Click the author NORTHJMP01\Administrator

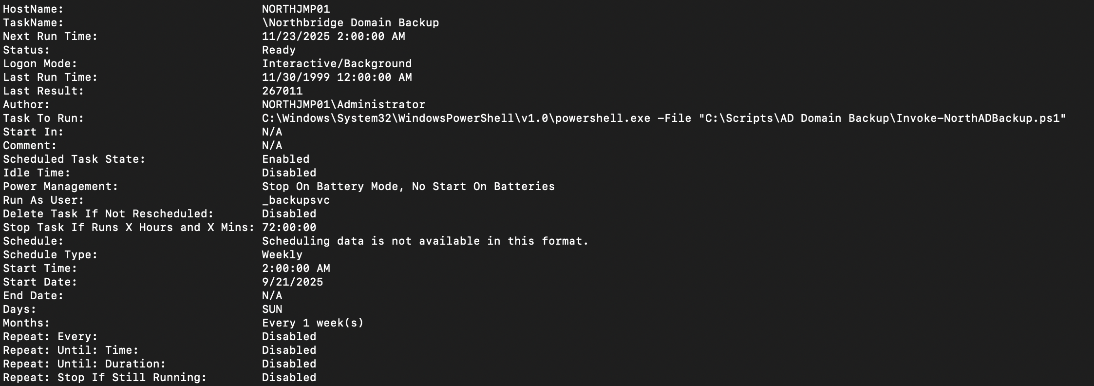(x=343, y=105)
